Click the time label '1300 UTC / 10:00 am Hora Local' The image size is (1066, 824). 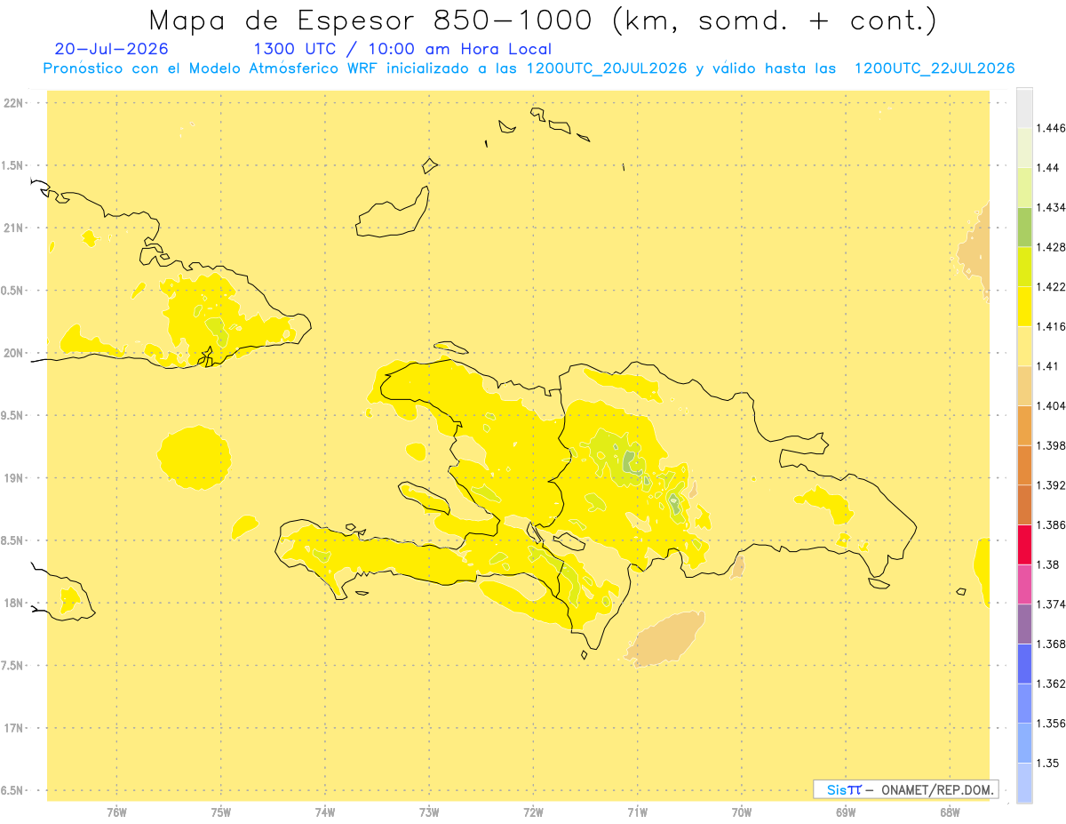point(402,49)
